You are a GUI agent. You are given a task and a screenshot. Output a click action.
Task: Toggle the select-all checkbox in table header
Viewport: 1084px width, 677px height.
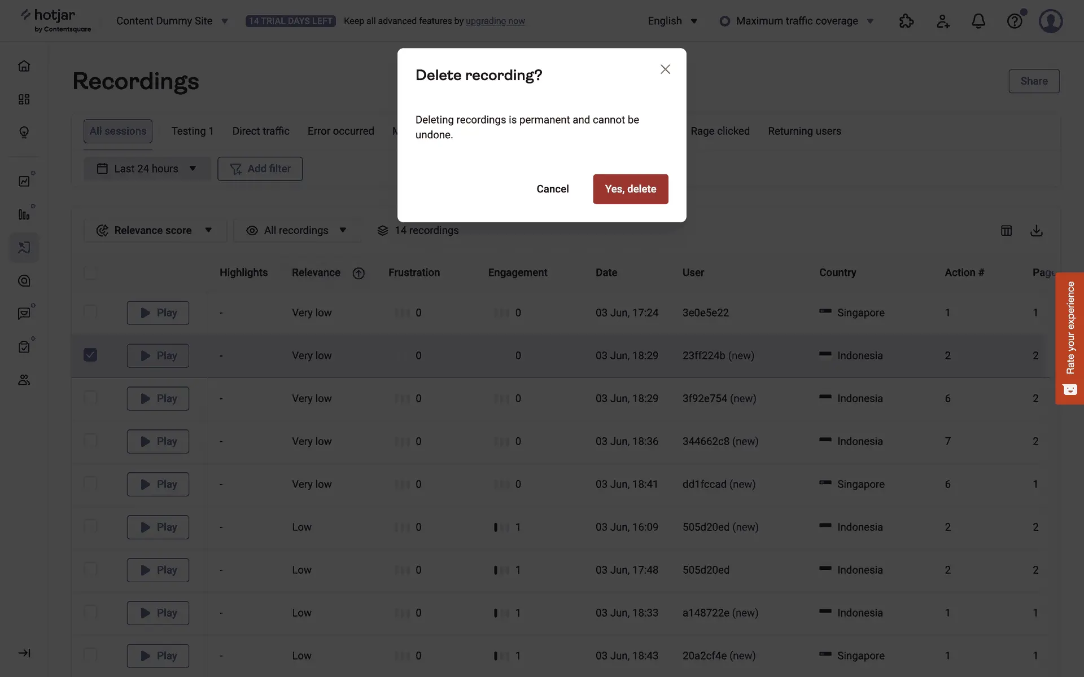click(90, 272)
